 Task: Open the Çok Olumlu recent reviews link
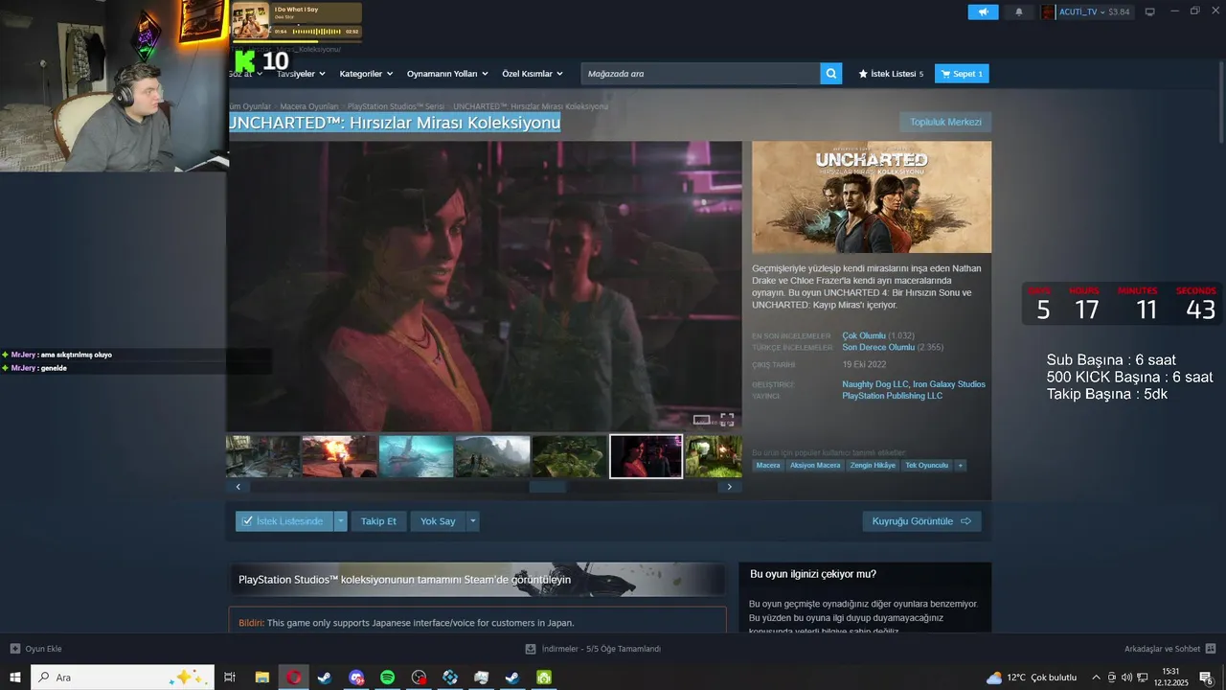tap(864, 336)
